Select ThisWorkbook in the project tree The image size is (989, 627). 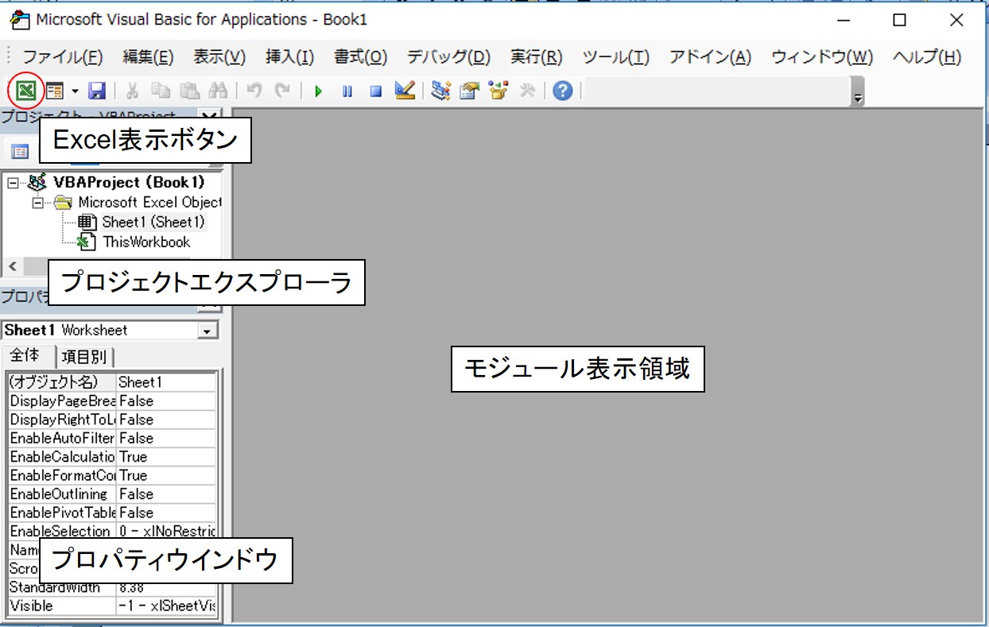coord(146,242)
